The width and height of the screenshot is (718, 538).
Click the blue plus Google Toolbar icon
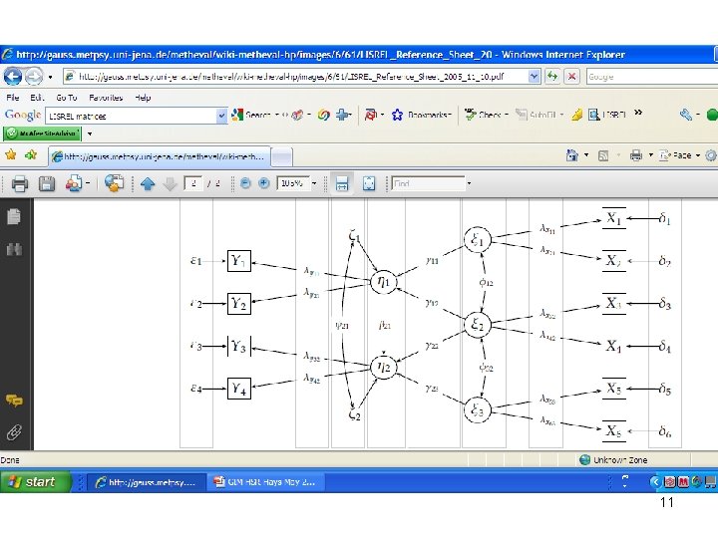(343, 116)
